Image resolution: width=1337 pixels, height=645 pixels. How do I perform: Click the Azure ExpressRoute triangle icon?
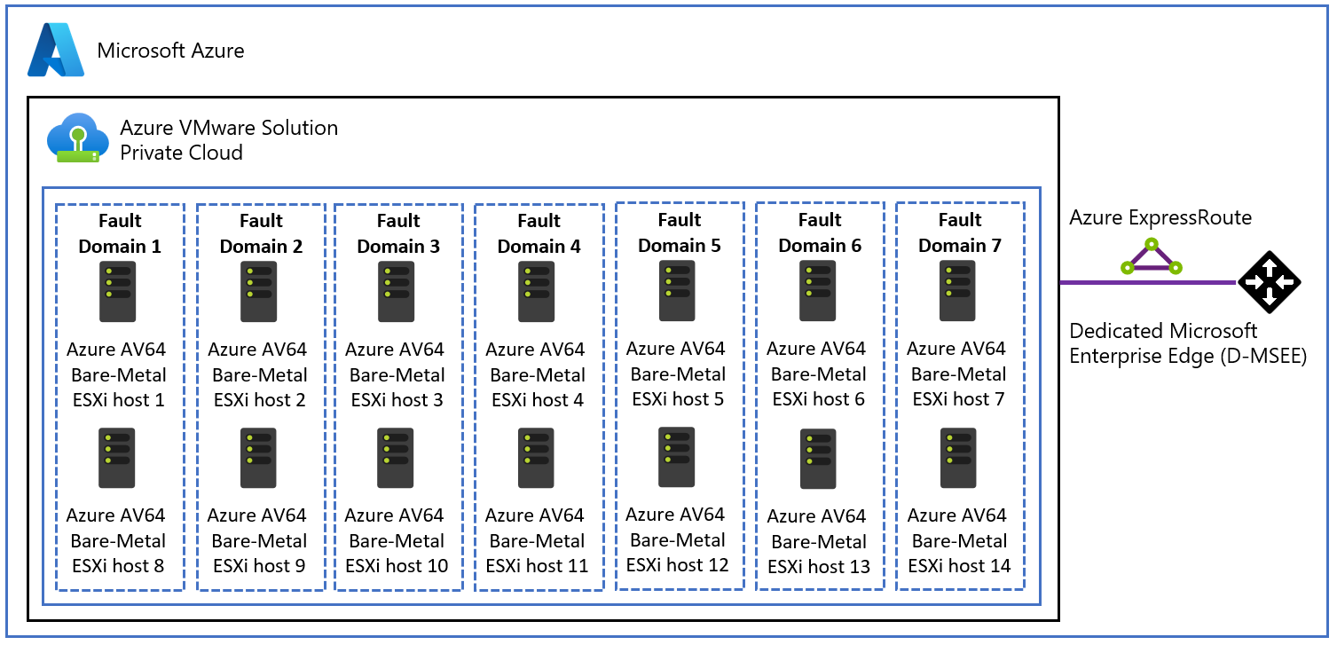pyautogui.click(x=1151, y=255)
